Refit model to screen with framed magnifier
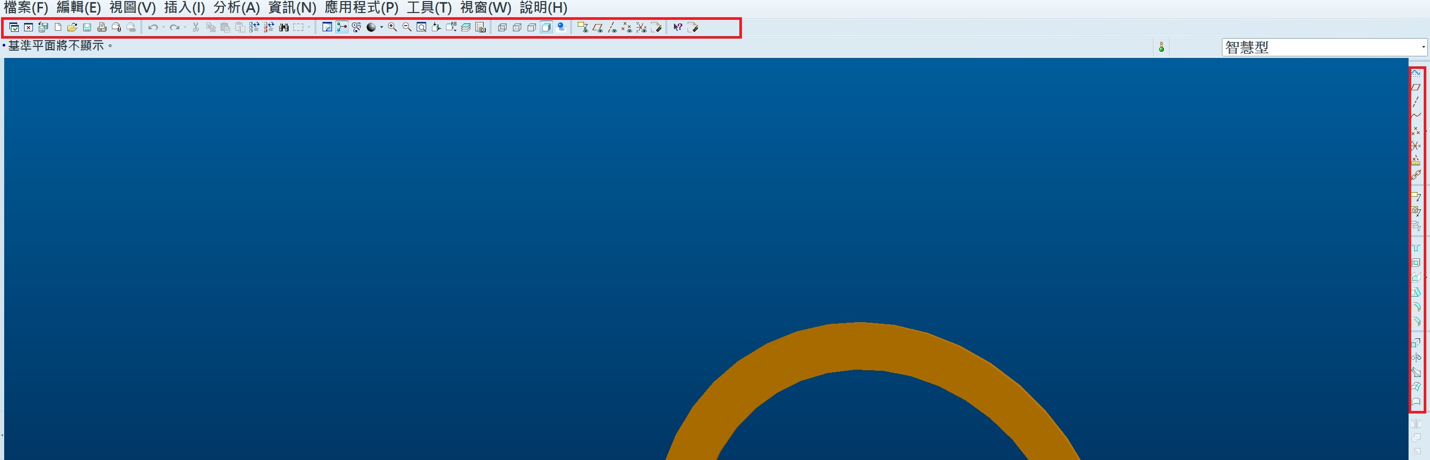This screenshot has height=460, width=1430. click(421, 27)
